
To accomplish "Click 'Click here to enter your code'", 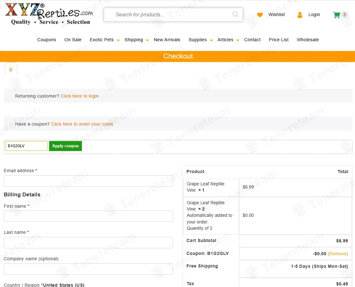I will pos(82,124).
